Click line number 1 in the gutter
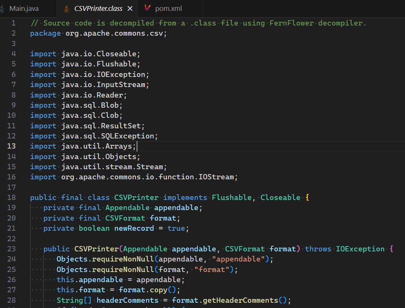Screen dimensions: 405x308 (13, 23)
